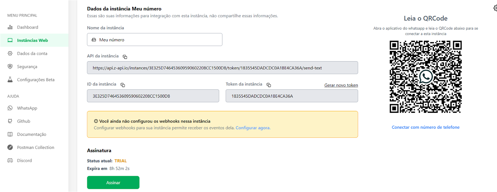
Task: Click the expiry time 8h 52m 2s
Action: (120, 169)
